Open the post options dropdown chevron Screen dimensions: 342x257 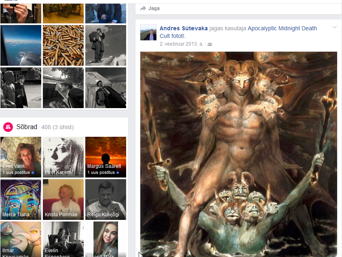[x=335, y=27]
